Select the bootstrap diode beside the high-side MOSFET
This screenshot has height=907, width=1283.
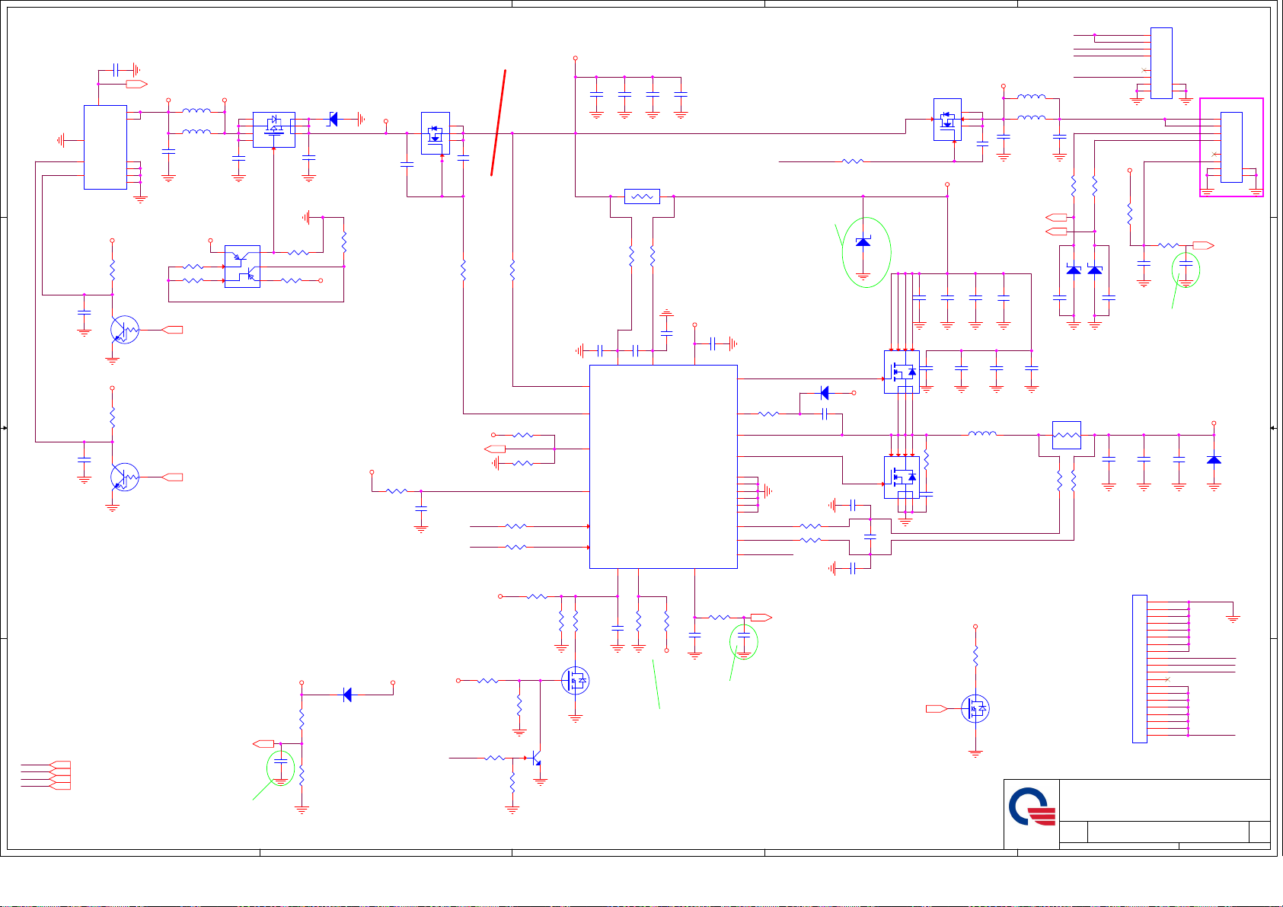(824, 393)
